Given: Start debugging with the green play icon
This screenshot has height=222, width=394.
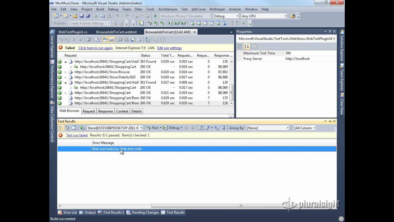Looking at the screenshot, I should point(155,16).
